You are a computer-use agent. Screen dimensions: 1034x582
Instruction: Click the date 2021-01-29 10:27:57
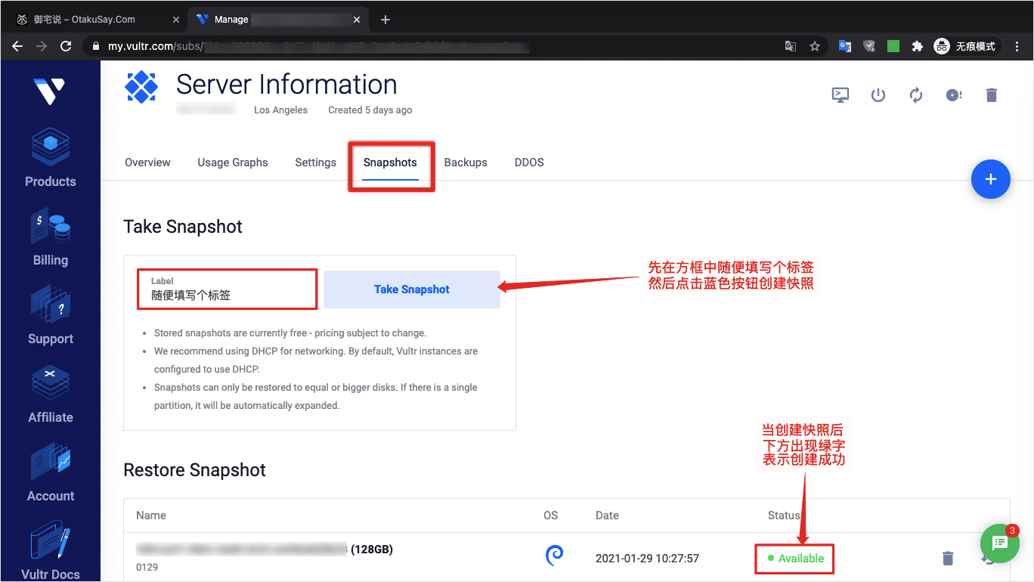tap(647, 559)
